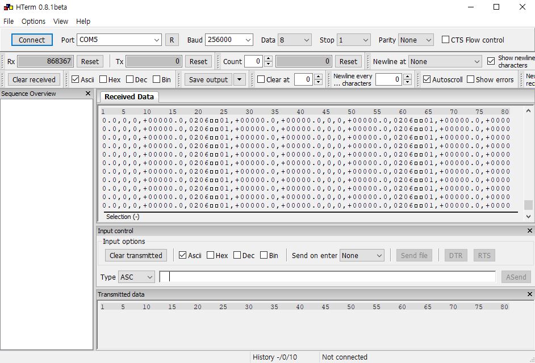Enable received Hex display checkbox
The image size is (535, 363).
click(103, 79)
